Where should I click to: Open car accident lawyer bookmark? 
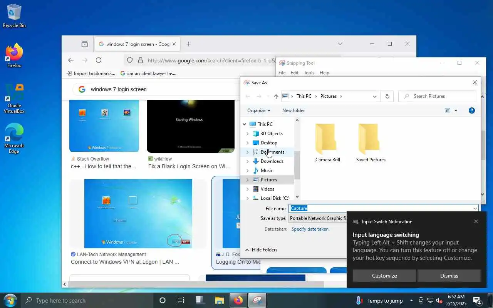148,73
